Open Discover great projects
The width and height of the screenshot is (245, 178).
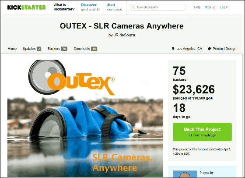90,7
